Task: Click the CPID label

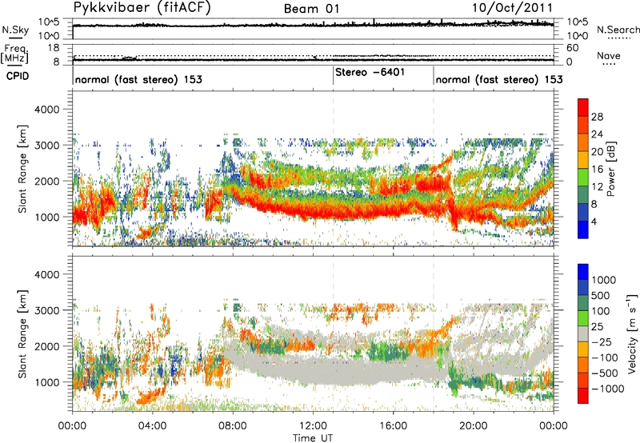Action: coord(18,76)
